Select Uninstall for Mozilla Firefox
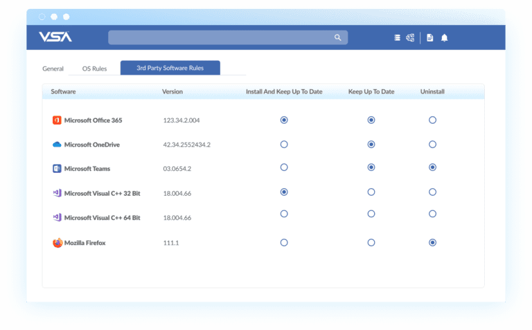The image size is (532, 330). click(x=432, y=243)
